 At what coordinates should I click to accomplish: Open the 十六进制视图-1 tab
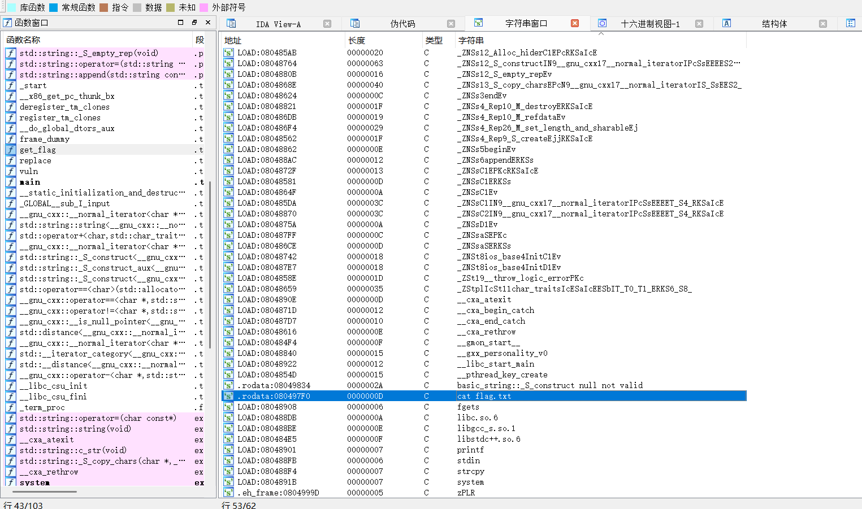coord(650,24)
